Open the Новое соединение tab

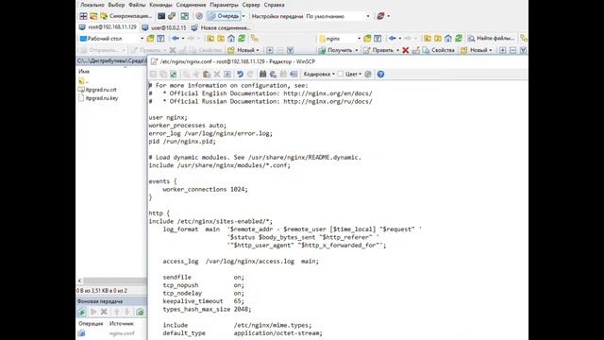pyautogui.click(x=221, y=27)
